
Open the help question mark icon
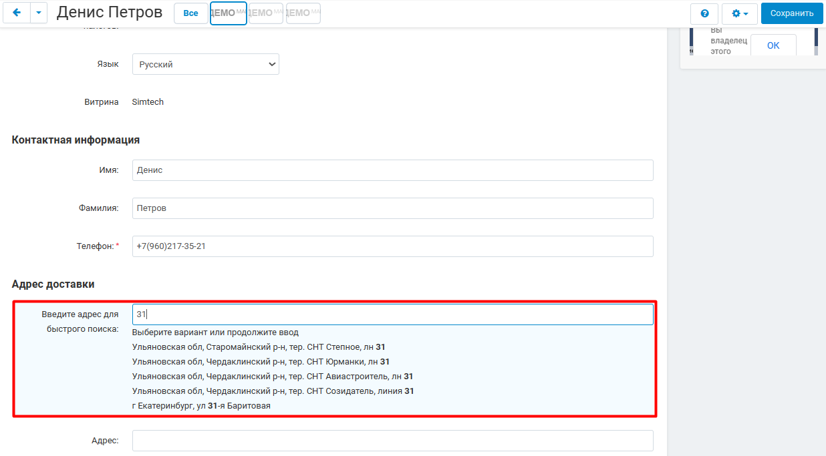pyautogui.click(x=704, y=13)
